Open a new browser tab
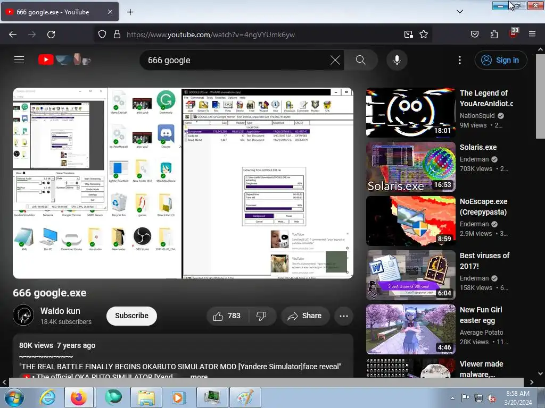 pos(130,12)
